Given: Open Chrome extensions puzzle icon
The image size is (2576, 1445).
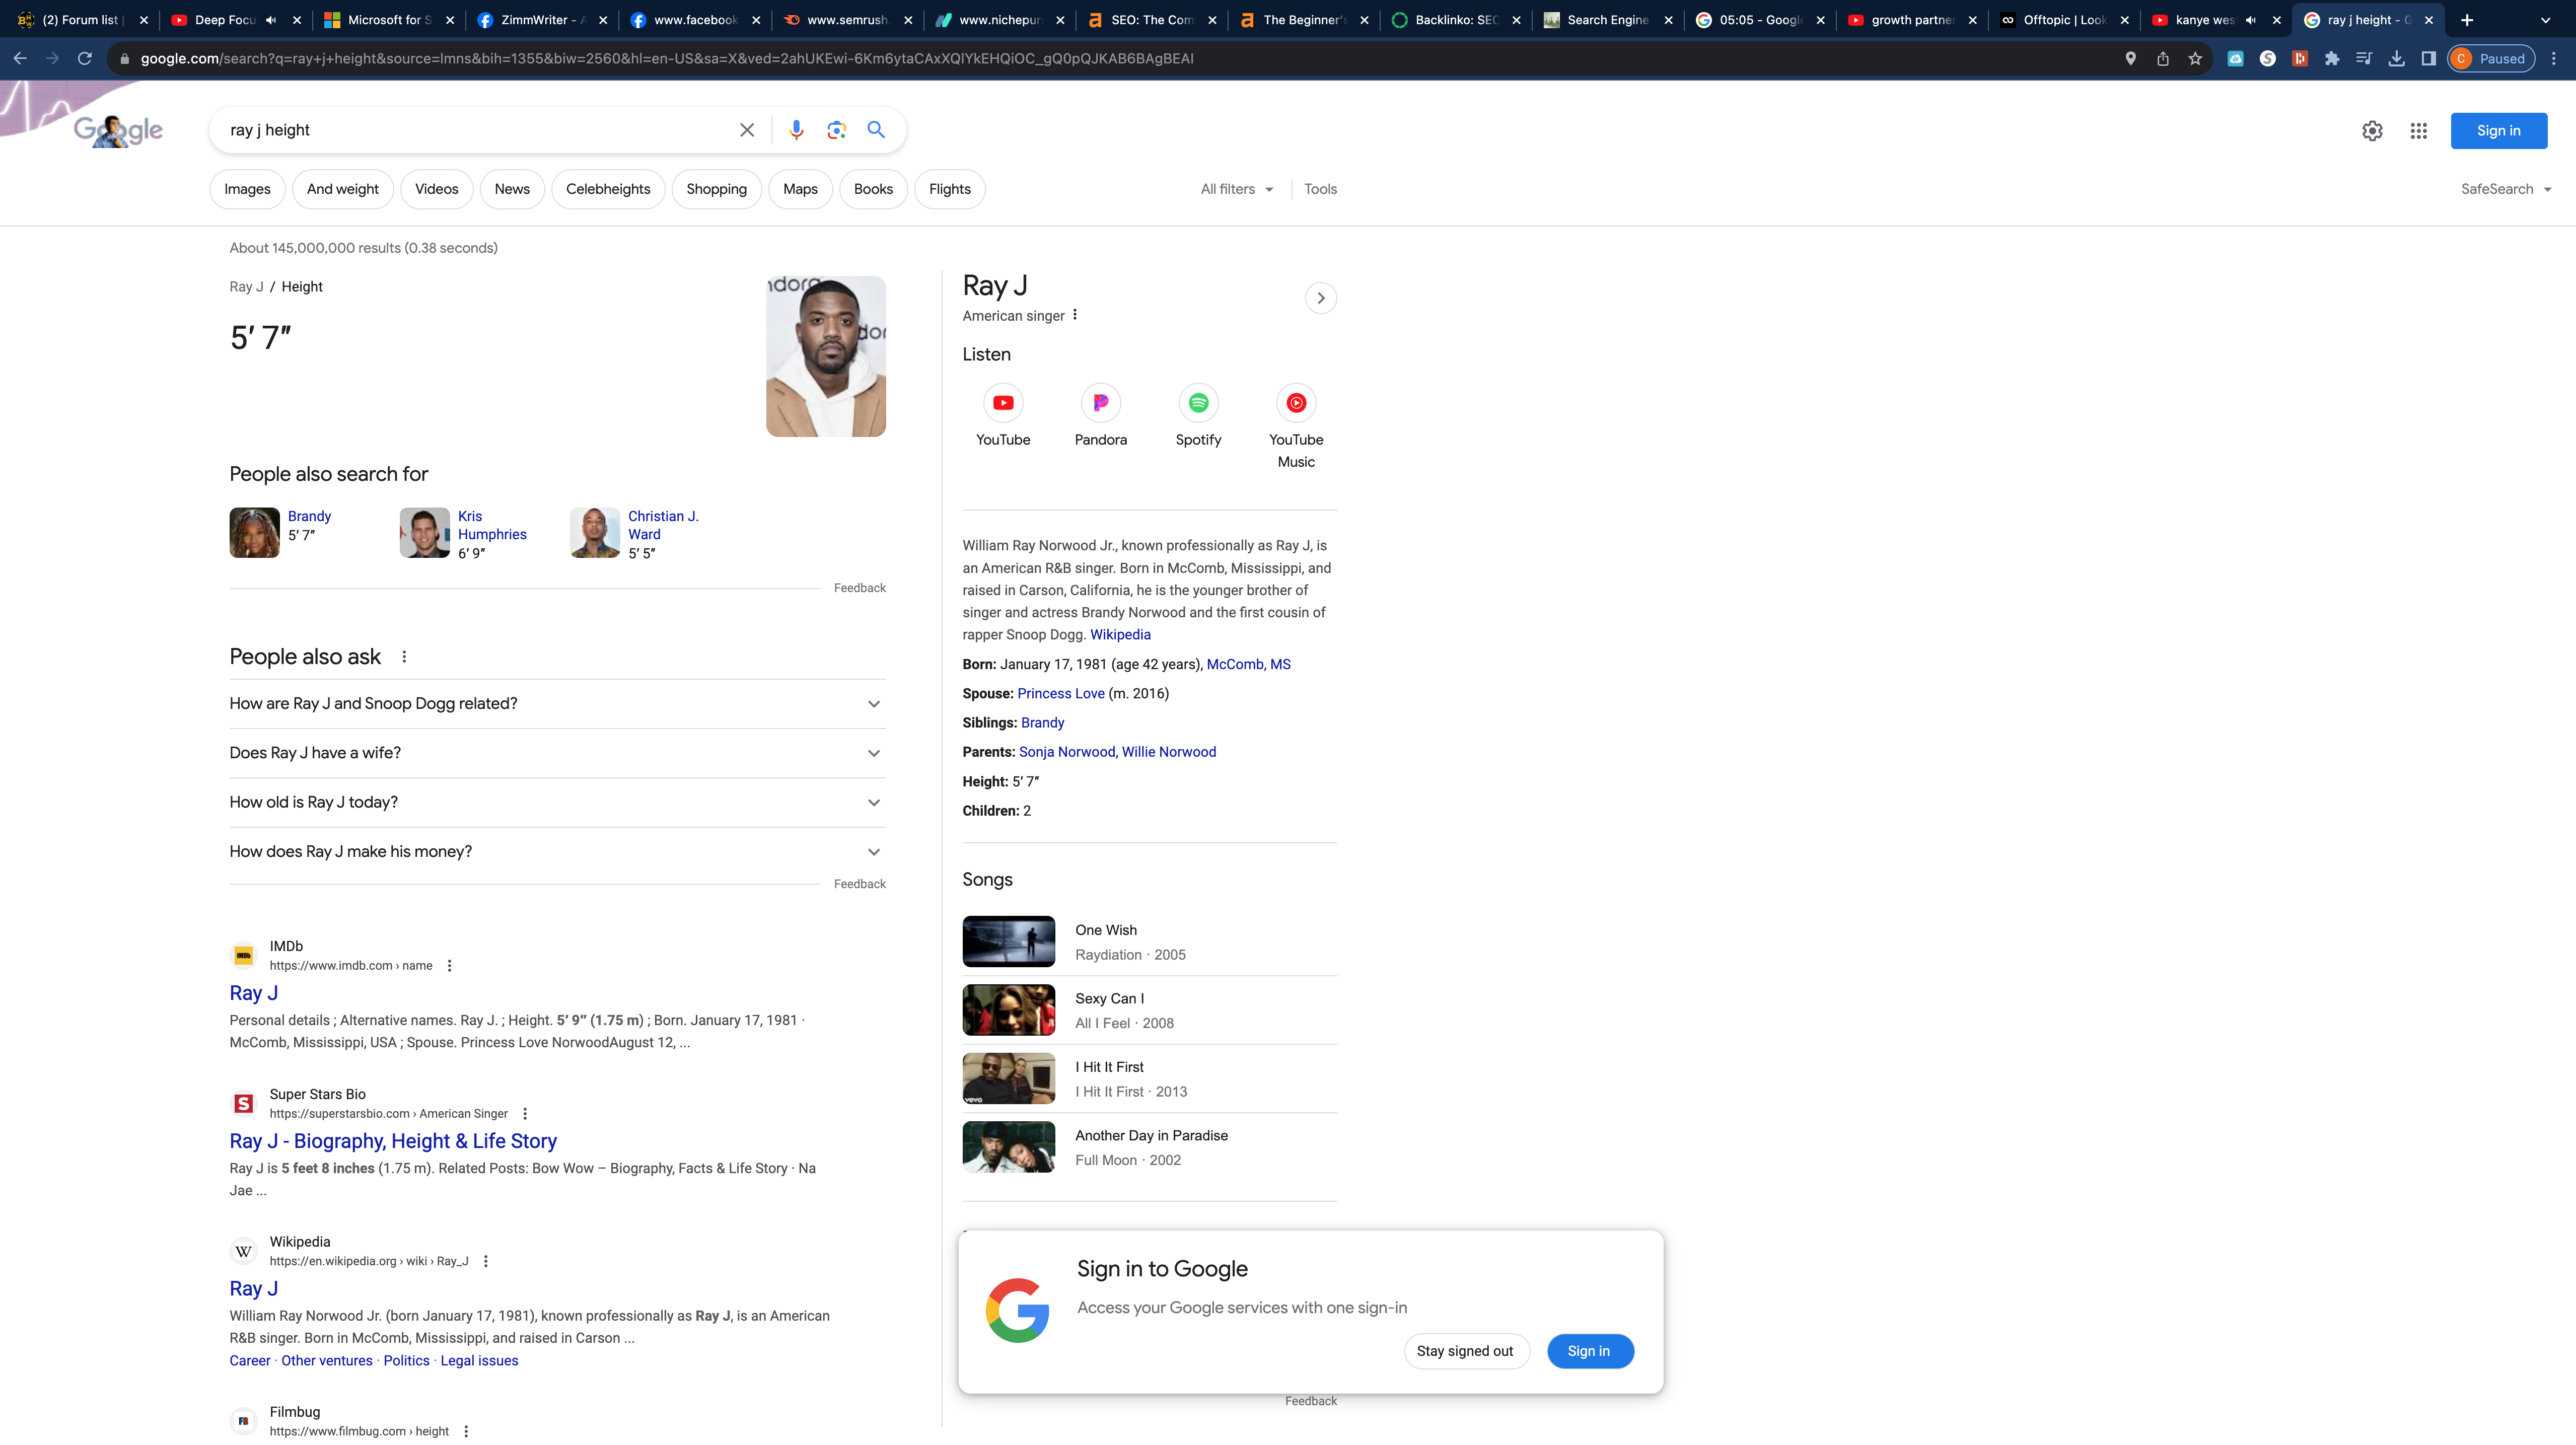Looking at the screenshot, I should pyautogui.click(x=2332, y=59).
